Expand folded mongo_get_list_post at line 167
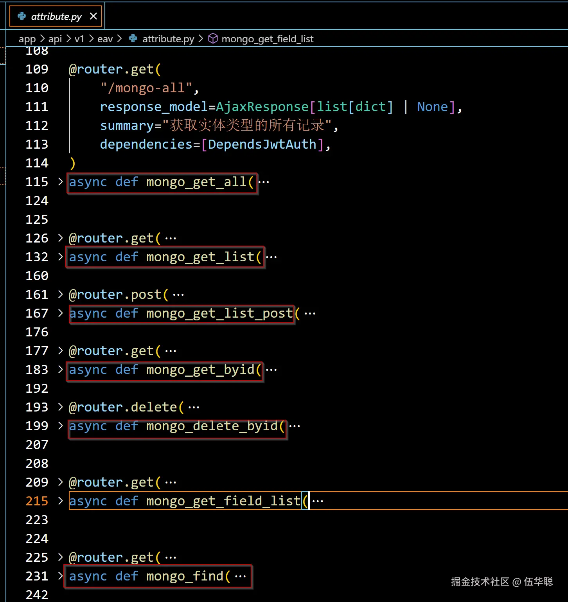This screenshot has height=602, width=568. [60, 313]
